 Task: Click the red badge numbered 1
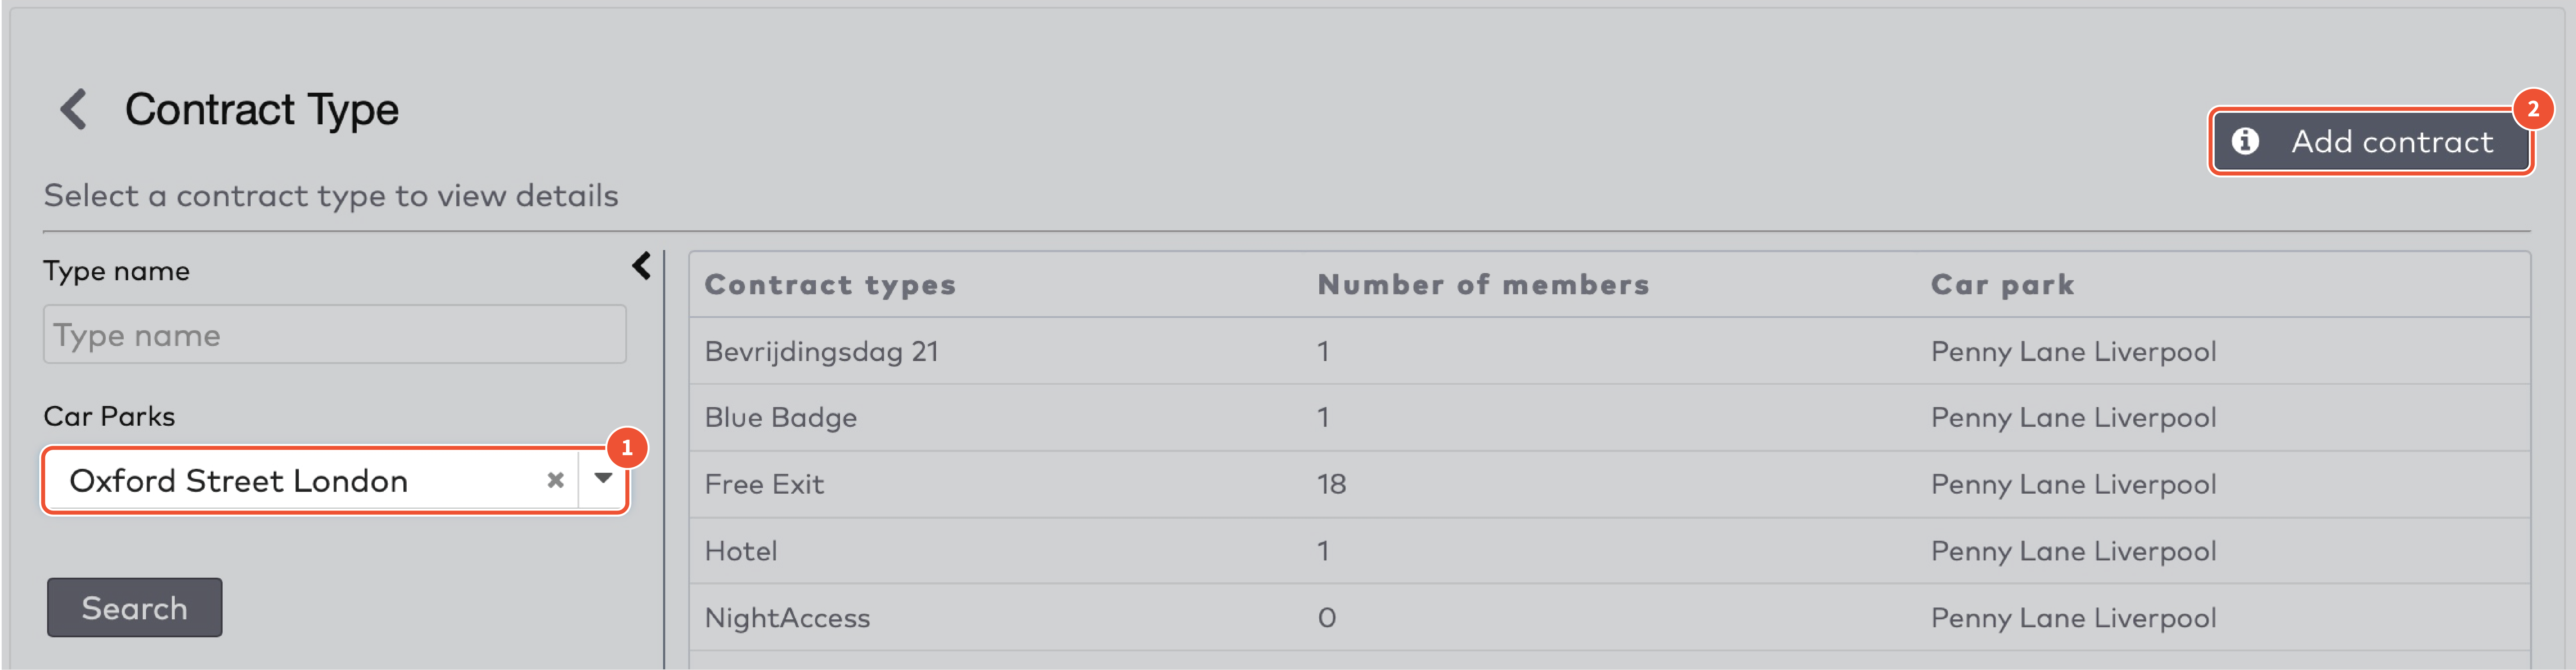click(627, 447)
